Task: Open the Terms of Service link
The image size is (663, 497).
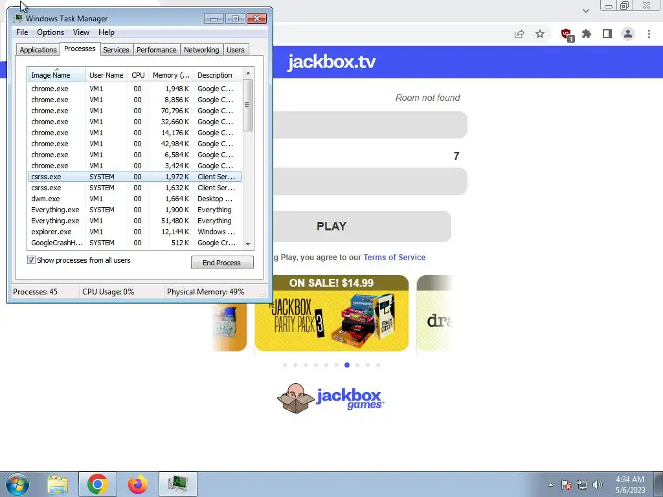Action: tap(394, 258)
